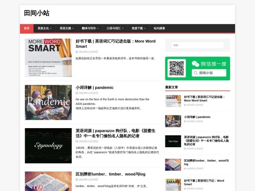Click the WeChat logo in the green banner
This screenshot has height=191, width=255.
coord(195,64)
